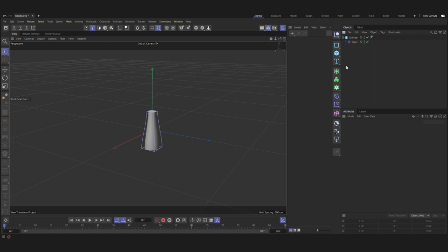Open the search magnifier in left toolbar
Image resolution: width=448 pixels, height=252 pixels.
(x=5, y=42)
